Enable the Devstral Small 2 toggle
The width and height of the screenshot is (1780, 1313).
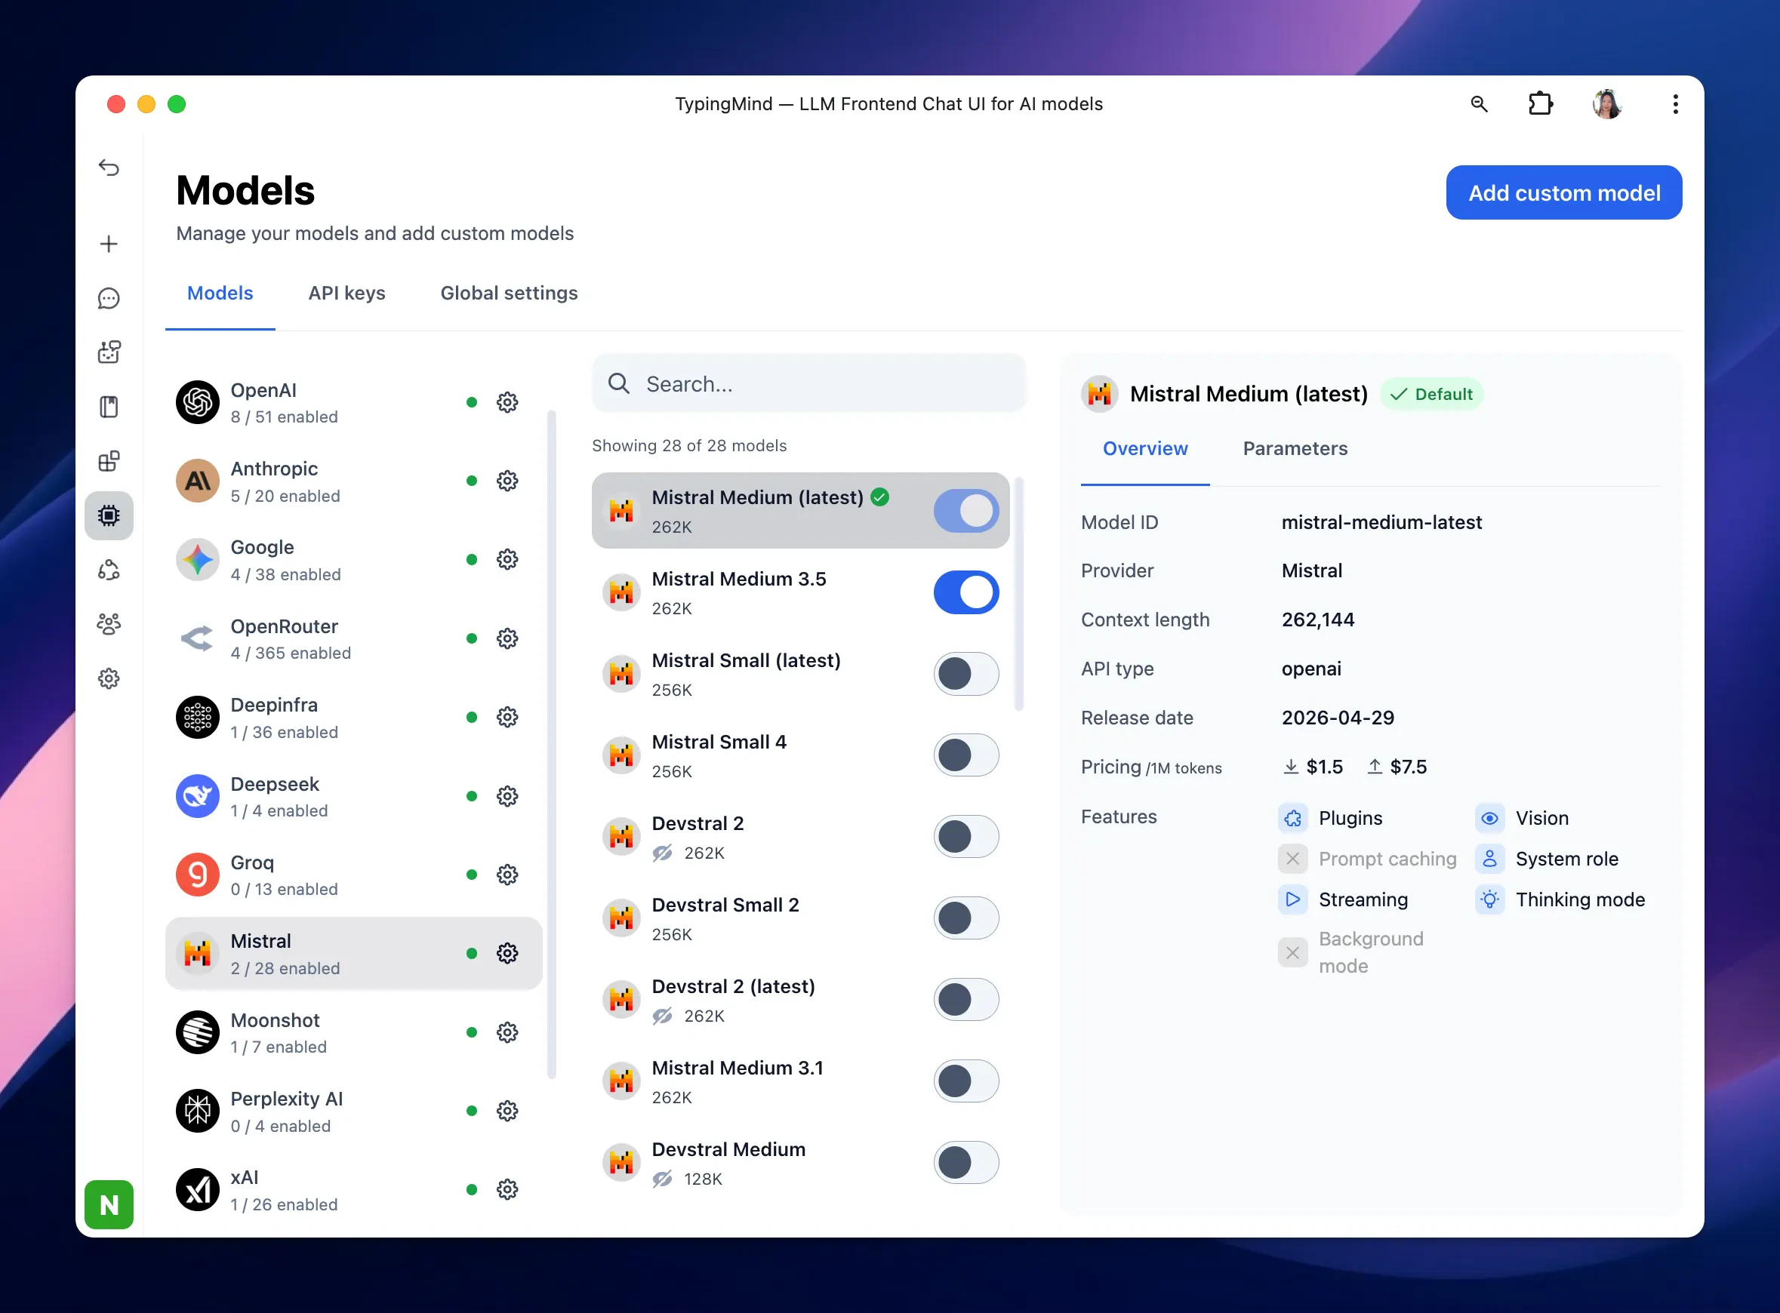(x=966, y=919)
